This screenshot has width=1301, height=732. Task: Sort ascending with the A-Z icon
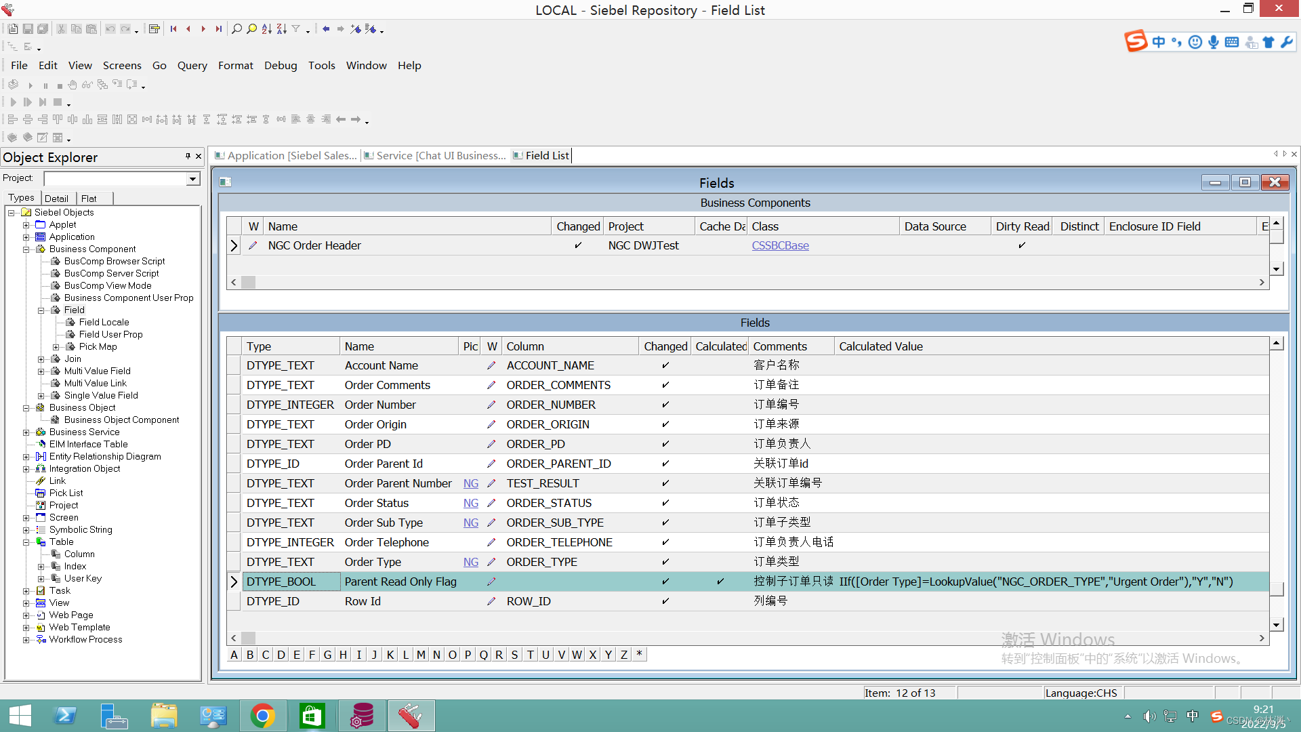(x=266, y=29)
